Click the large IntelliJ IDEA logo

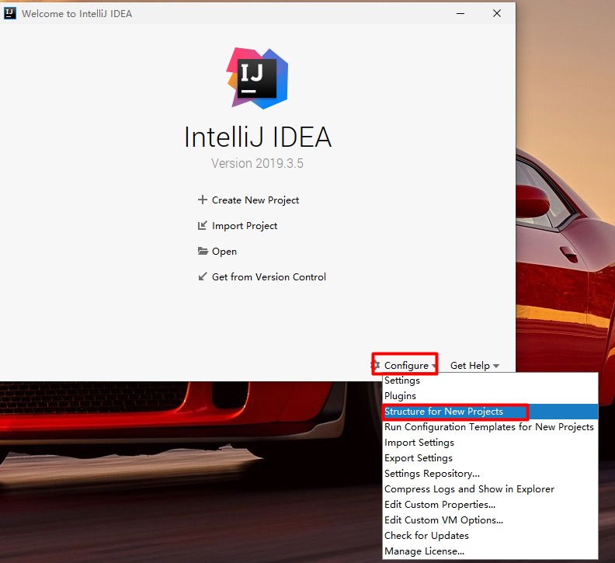pyautogui.click(x=257, y=78)
